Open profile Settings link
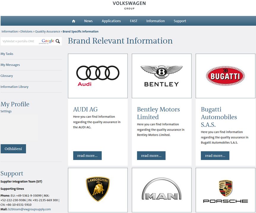 click(6, 111)
